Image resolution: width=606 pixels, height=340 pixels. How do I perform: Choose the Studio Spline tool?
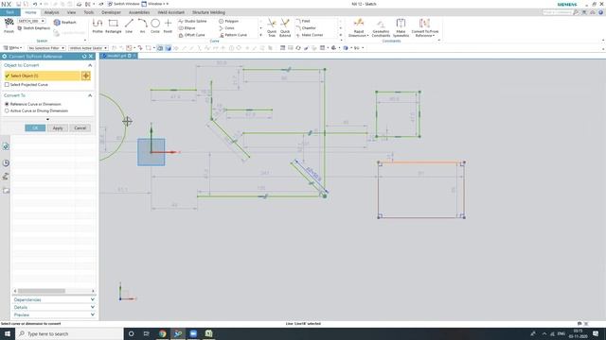coord(192,21)
